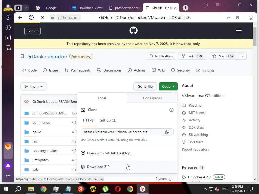Open the sidebar icon numbered 11

(8, 38)
